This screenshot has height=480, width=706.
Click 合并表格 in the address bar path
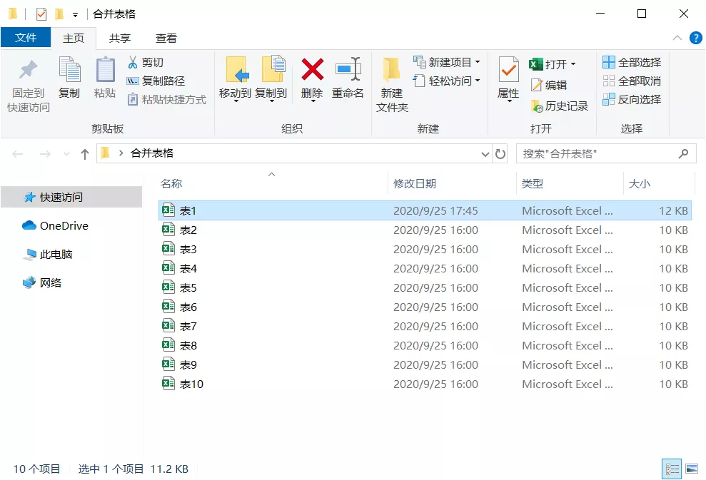click(152, 153)
